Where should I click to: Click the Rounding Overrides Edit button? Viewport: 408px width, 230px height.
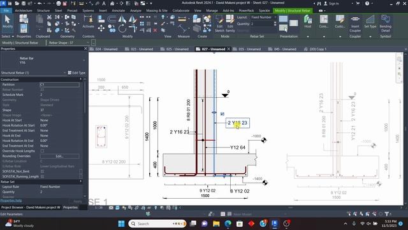tap(59, 156)
